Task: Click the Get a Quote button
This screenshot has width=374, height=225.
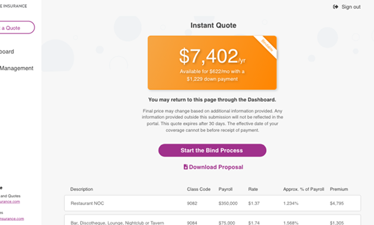Action: (15, 27)
